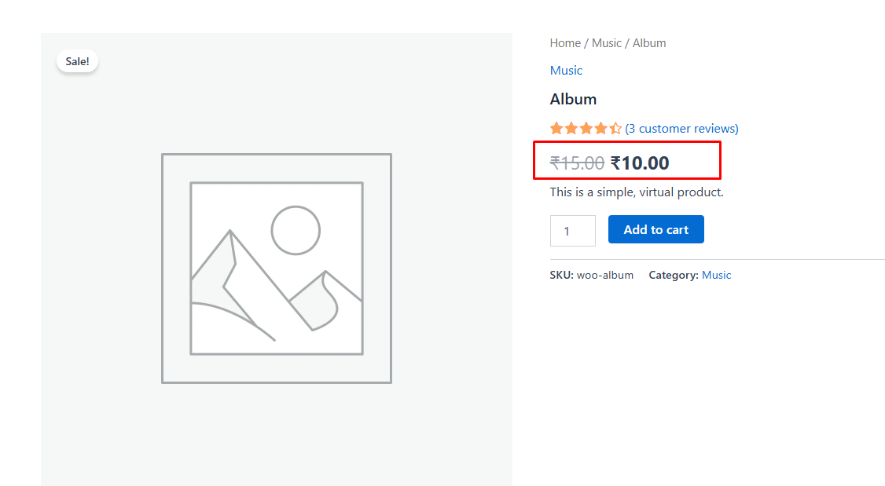885x486 pixels.
Task: Click the highlighted ₹10.00 sale price
Action: 639,162
